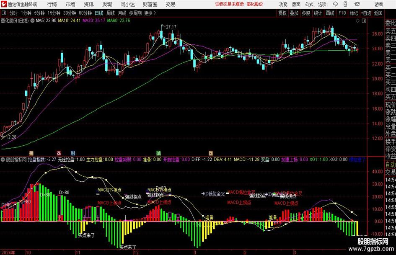
Task: Open the 财富圈 menu
Action: [150, 4]
